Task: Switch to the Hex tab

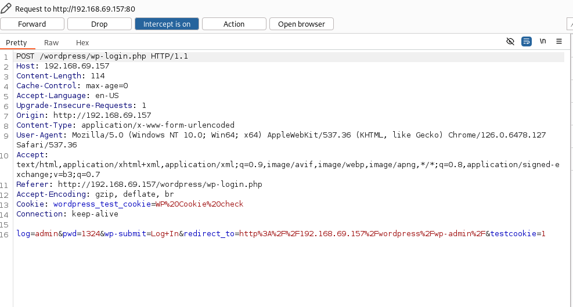Action: click(82, 43)
